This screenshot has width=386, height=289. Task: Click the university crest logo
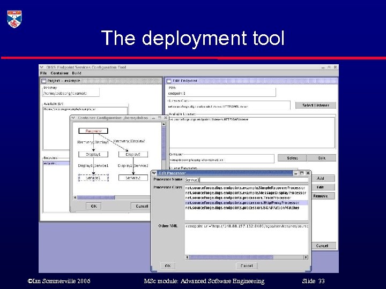point(14,19)
